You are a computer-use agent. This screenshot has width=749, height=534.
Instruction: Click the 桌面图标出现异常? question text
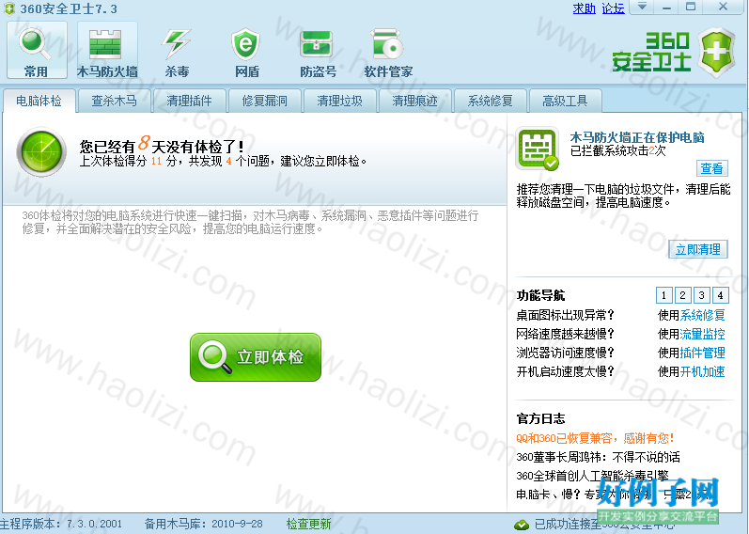pyautogui.click(x=565, y=315)
